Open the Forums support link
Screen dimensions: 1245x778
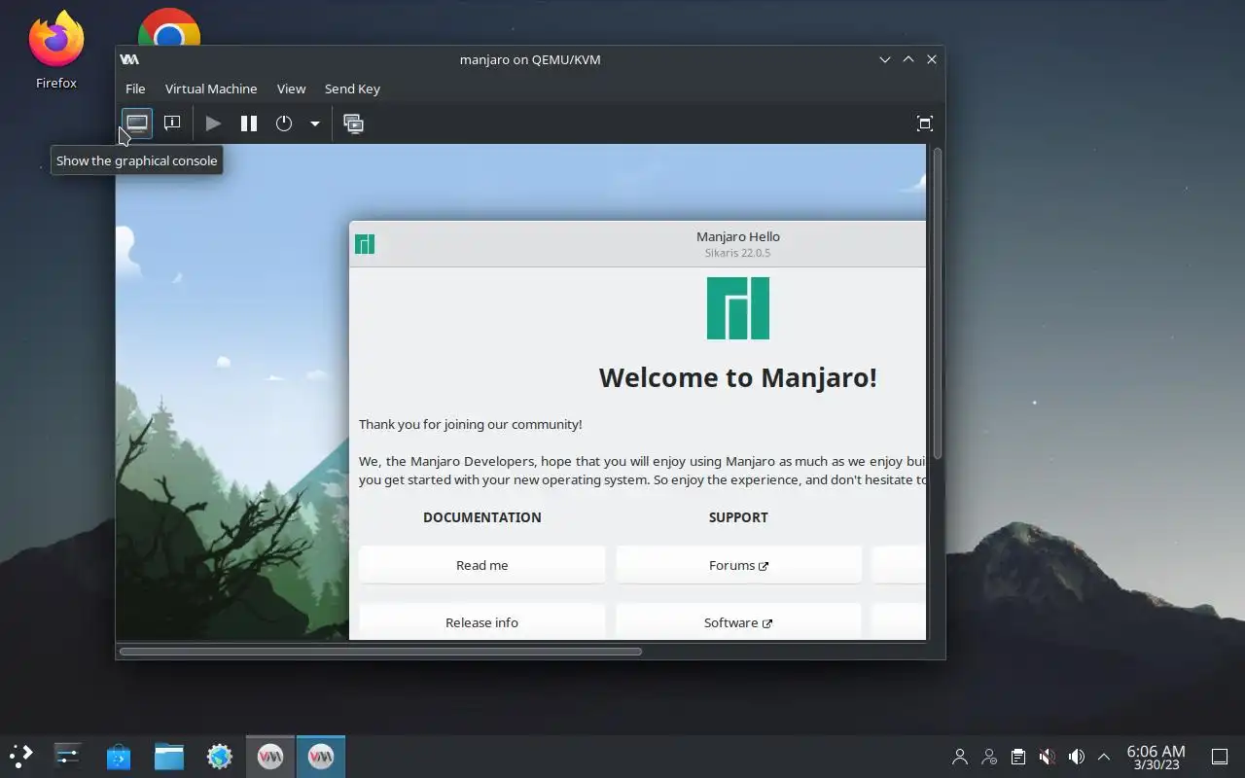tap(738, 565)
